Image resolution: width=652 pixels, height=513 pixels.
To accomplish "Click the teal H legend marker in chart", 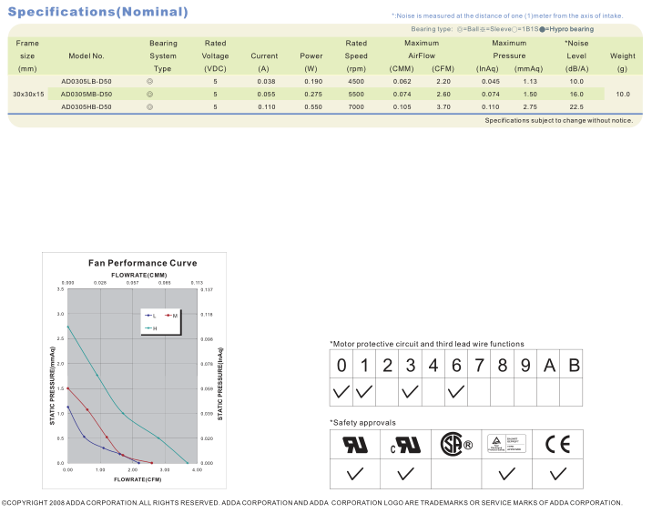I will coord(148,328).
